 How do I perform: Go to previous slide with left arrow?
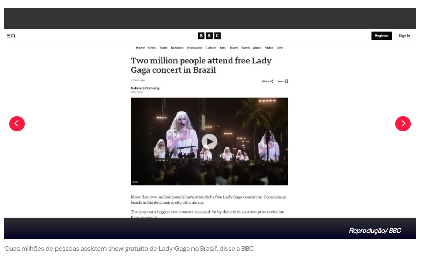[x=17, y=124]
